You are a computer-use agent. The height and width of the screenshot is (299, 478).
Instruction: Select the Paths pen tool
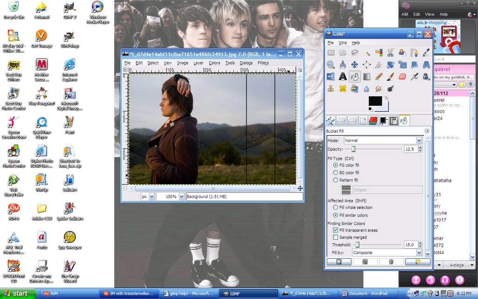[415, 52]
